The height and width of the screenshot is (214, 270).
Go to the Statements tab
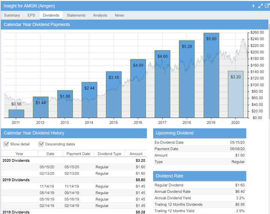coord(76,15)
